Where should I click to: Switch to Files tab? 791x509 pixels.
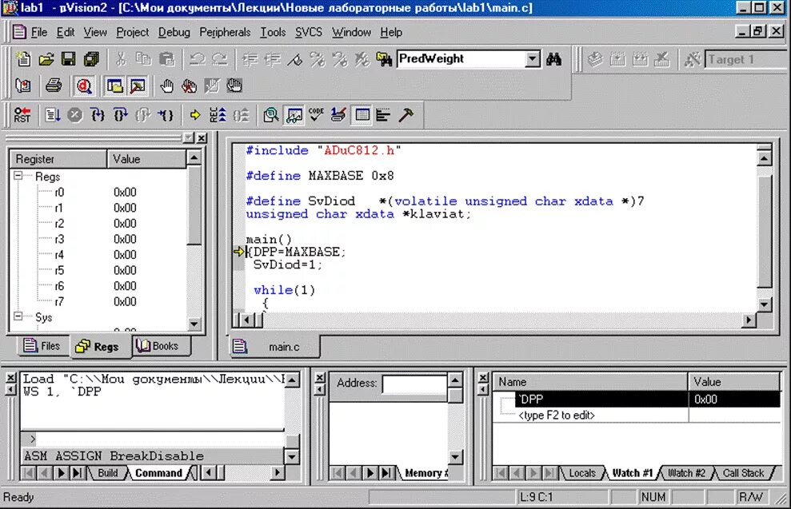pos(42,346)
